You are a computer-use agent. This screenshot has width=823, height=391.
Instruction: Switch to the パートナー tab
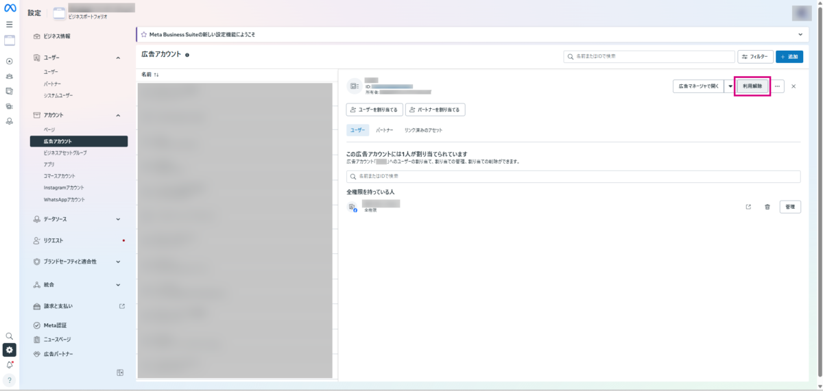point(384,129)
